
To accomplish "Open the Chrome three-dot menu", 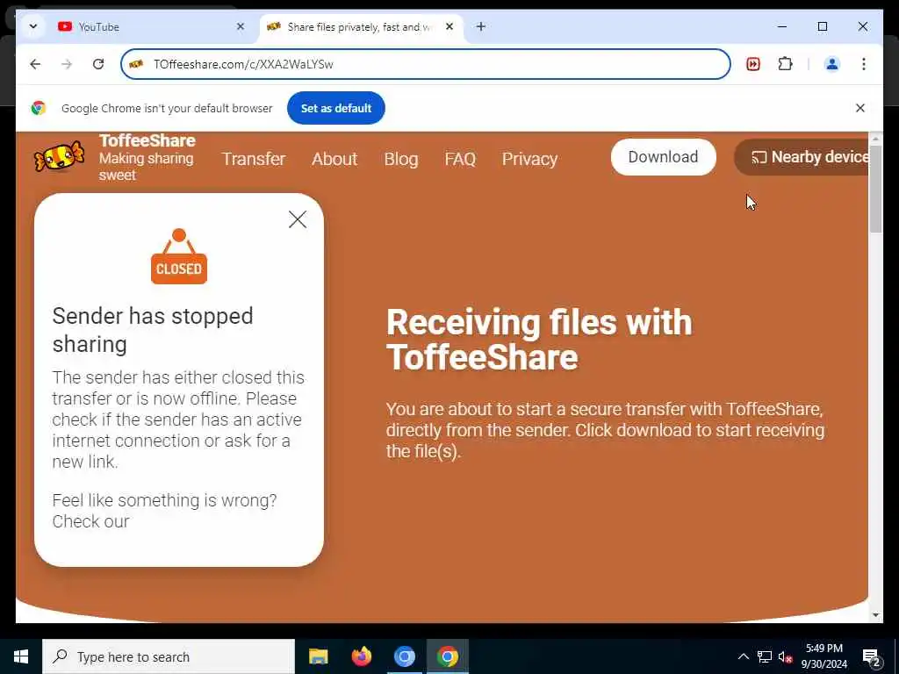I will point(864,63).
